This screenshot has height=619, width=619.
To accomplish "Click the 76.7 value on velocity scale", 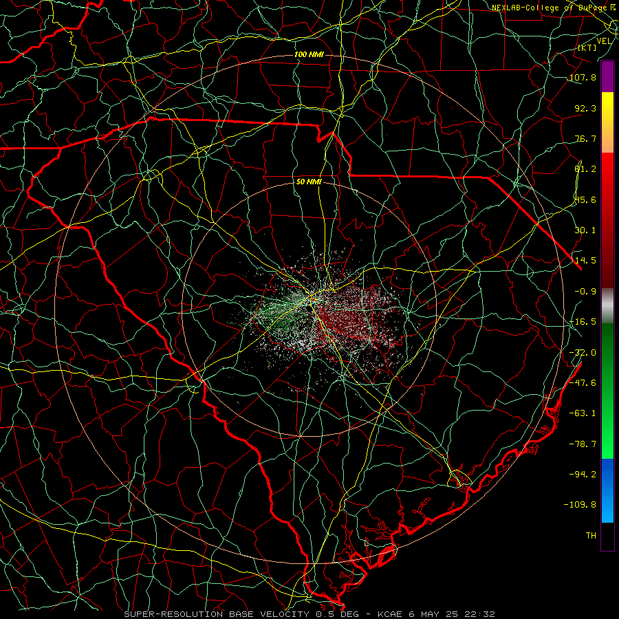I will (x=585, y=138).
